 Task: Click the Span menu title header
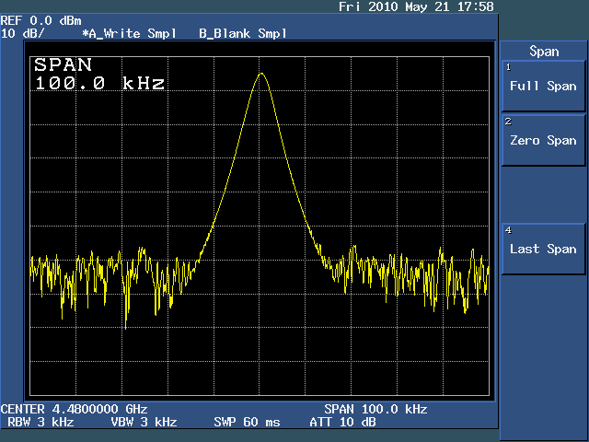(x=544, y=52)
